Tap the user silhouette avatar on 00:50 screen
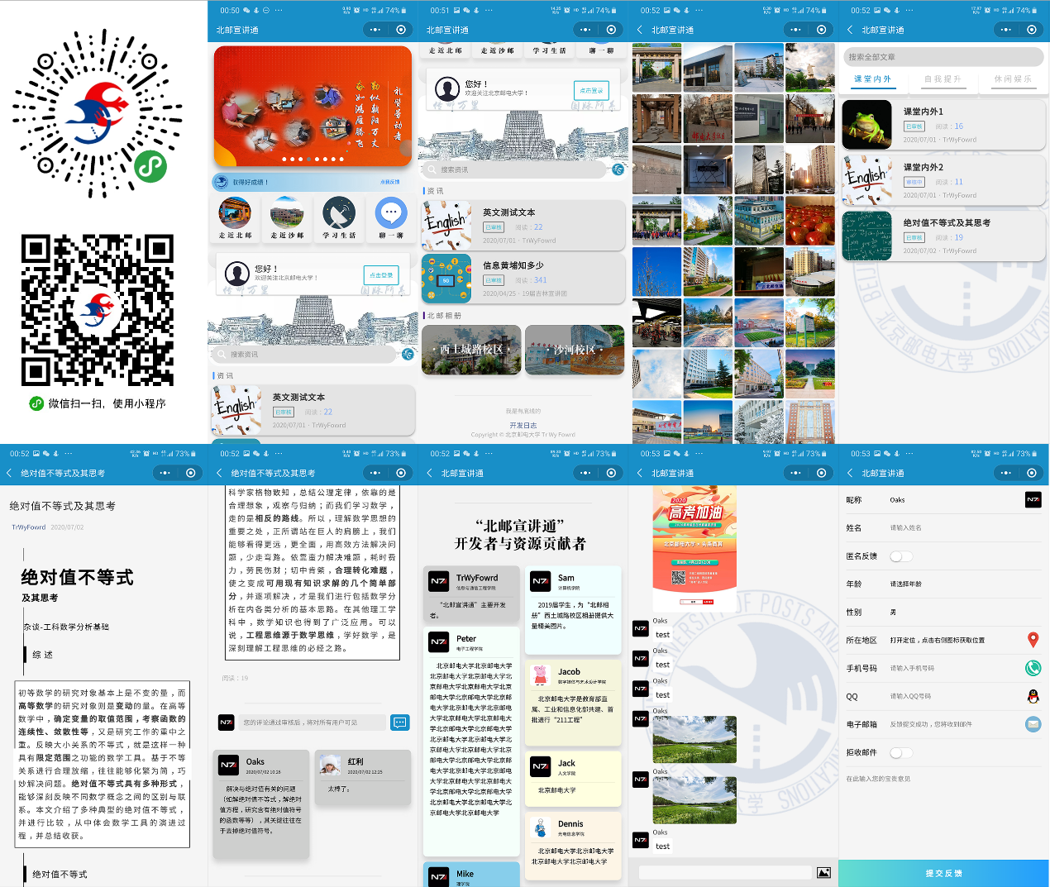 (x=237, y=274)
